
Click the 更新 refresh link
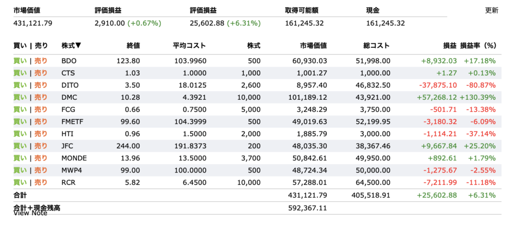click(x=491, y=10)
